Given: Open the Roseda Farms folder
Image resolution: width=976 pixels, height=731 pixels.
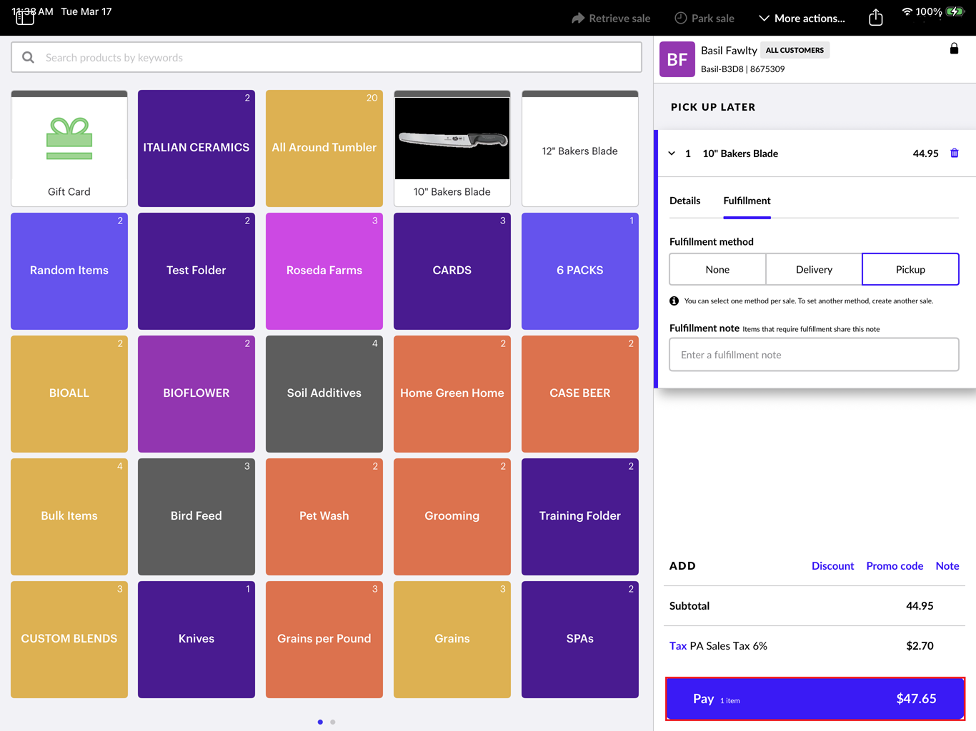Looking at the screenshot, I should pyautogui.click(x=324, y=271).
